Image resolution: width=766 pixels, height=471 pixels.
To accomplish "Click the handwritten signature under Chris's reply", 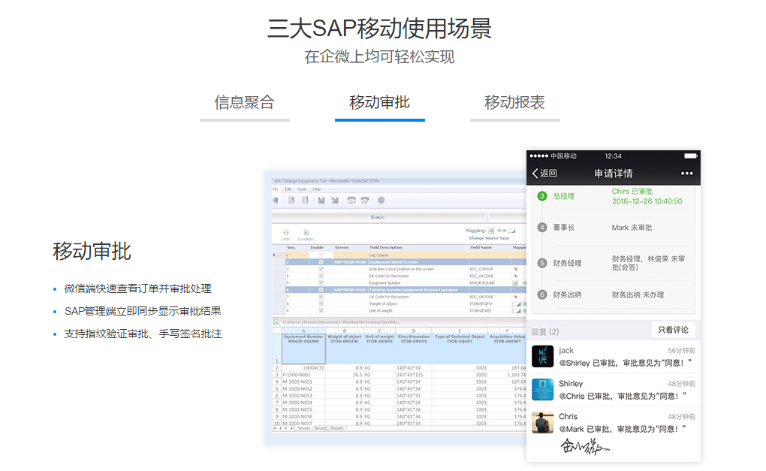I will pyautogui.click(x=584, y=445).
